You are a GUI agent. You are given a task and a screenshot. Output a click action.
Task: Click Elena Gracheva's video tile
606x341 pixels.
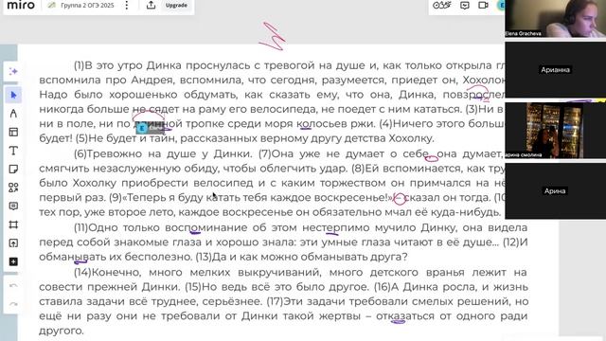click(x=556, y=19)
